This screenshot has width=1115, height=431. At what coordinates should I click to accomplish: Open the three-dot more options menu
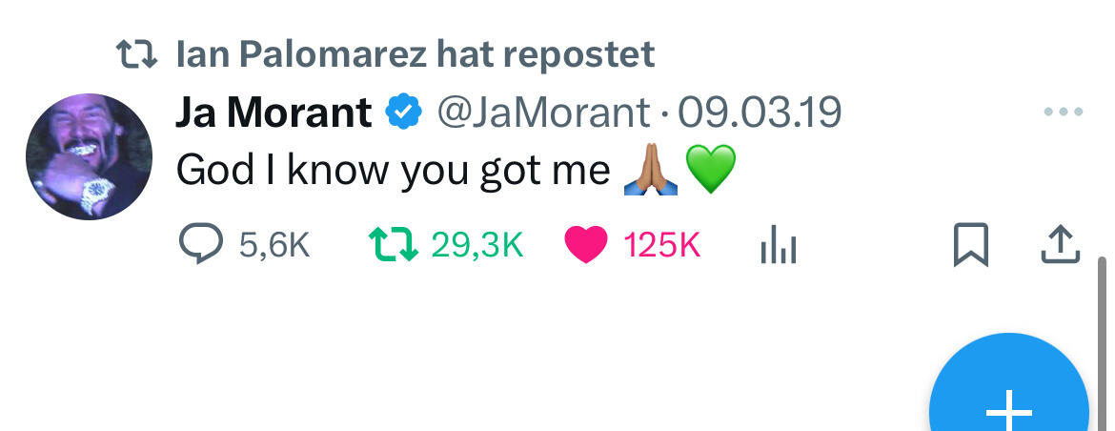[x=1063, y=112]
